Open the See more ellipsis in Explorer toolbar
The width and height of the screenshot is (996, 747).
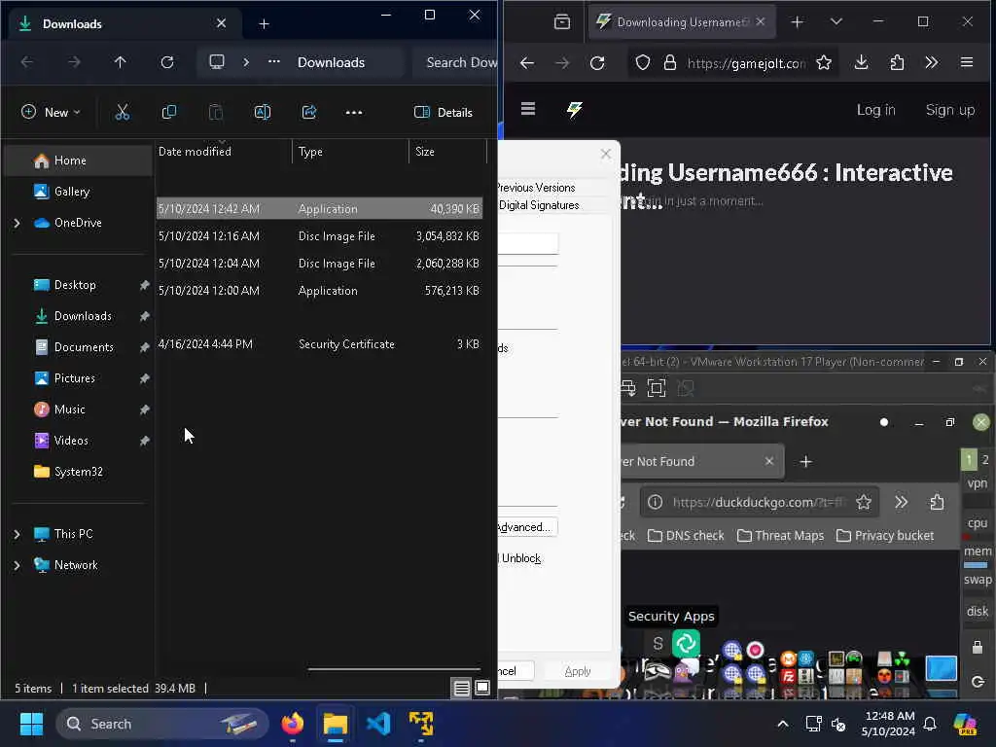[x=354, y=113]
